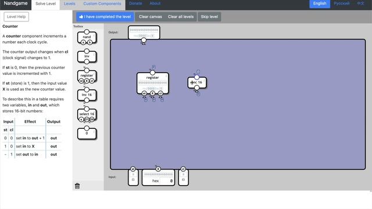Image resolution: width=372 pixels, height=209 pixels.
Task: Open the Donate link
Action: pos(135,3)
